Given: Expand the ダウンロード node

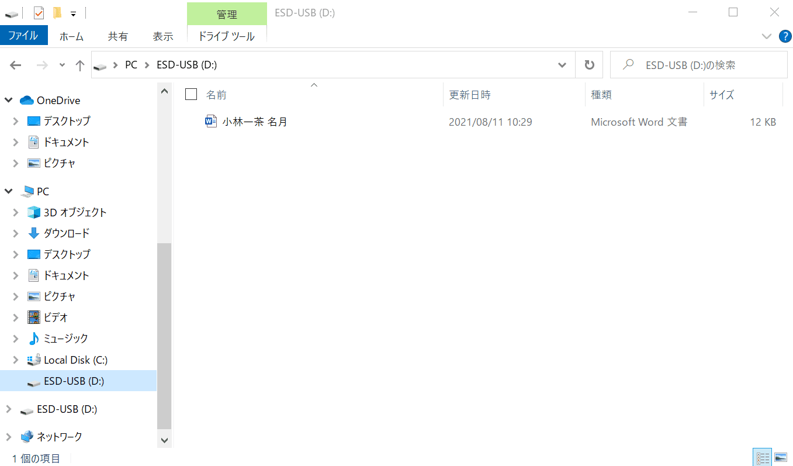Looking at the screenshot, I should [16, 233].
